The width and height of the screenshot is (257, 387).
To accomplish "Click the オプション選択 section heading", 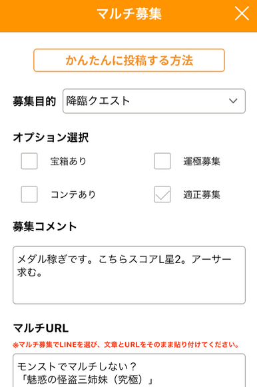I will point(51,137).
